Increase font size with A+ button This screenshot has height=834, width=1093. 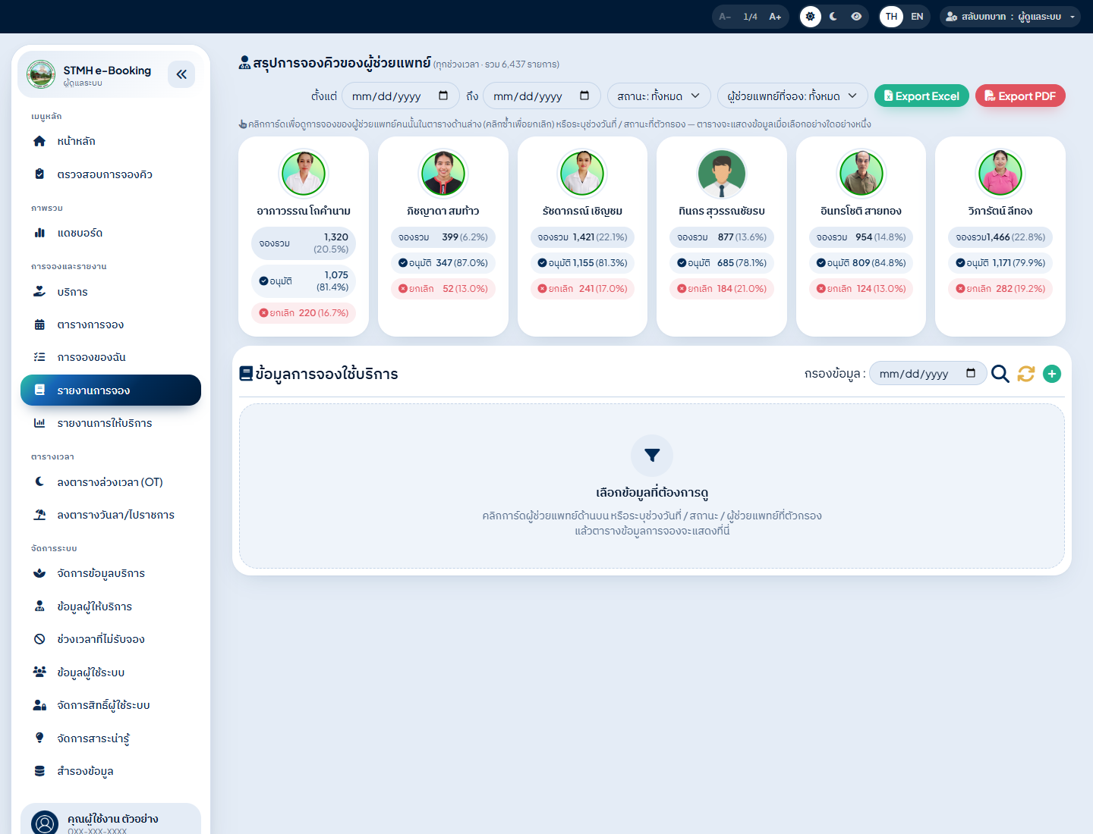775,17
